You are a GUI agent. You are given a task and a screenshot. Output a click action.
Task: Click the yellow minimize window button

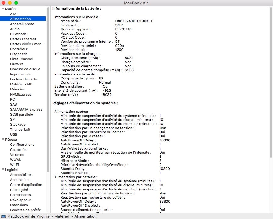pos(10,3)
